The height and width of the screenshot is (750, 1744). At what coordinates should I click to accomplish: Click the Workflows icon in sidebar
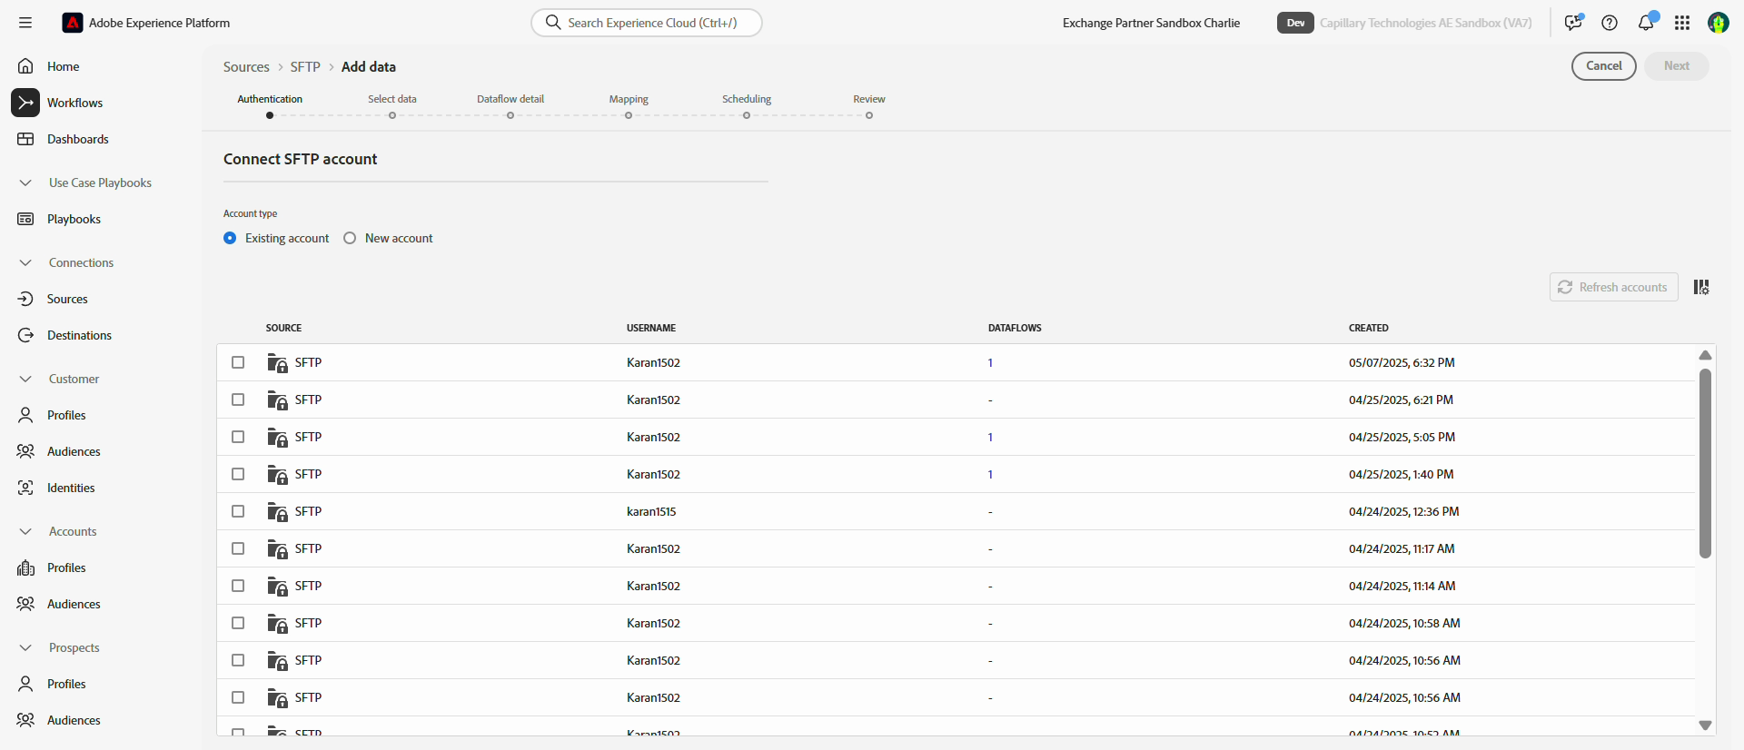click(25, 103)
